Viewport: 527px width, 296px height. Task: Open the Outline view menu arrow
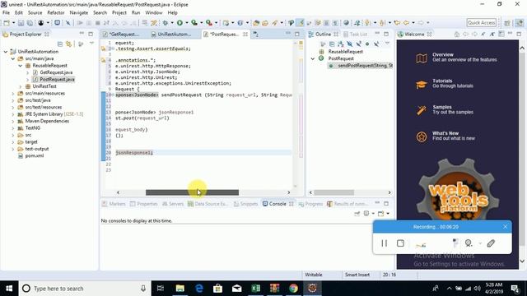(387, 44)
